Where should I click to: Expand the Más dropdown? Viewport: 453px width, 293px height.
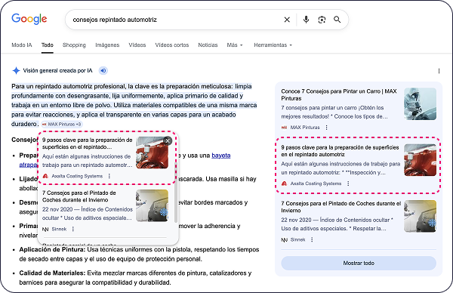pyautogui.click(x=235, y=45)
